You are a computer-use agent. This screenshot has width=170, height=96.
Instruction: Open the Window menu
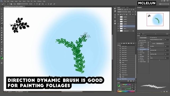(39, 1)
